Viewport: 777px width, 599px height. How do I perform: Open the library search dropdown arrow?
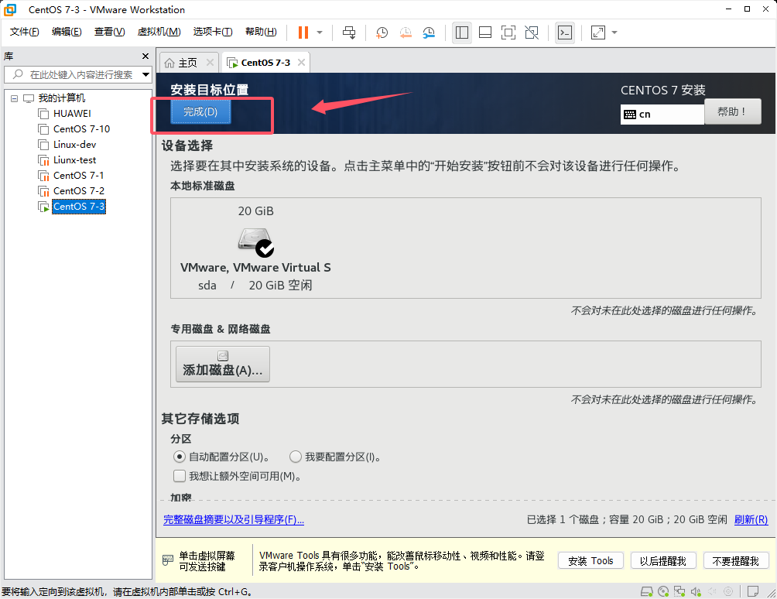pos(145,75)
